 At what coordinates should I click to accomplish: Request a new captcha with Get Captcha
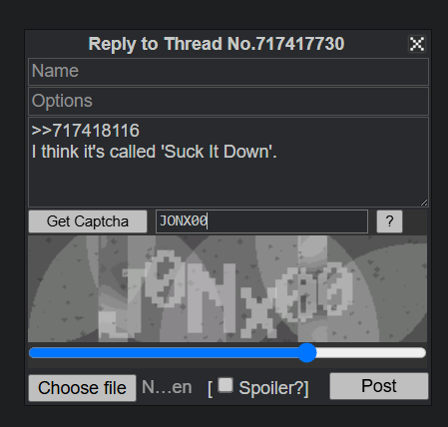pyautogui.click(x=88, y=221)
